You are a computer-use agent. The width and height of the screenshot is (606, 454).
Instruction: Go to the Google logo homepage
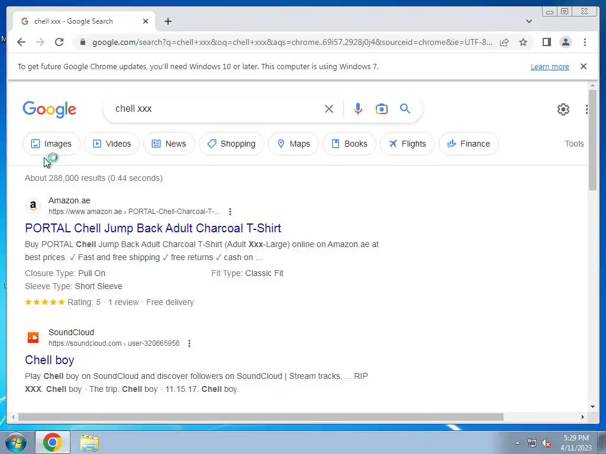click(50, 109)
